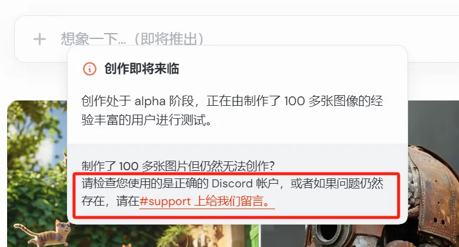Select the 创作即将来临 popup heading

[142, 69]
